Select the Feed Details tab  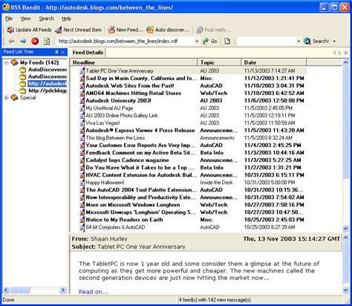click(x=88, y=53)
